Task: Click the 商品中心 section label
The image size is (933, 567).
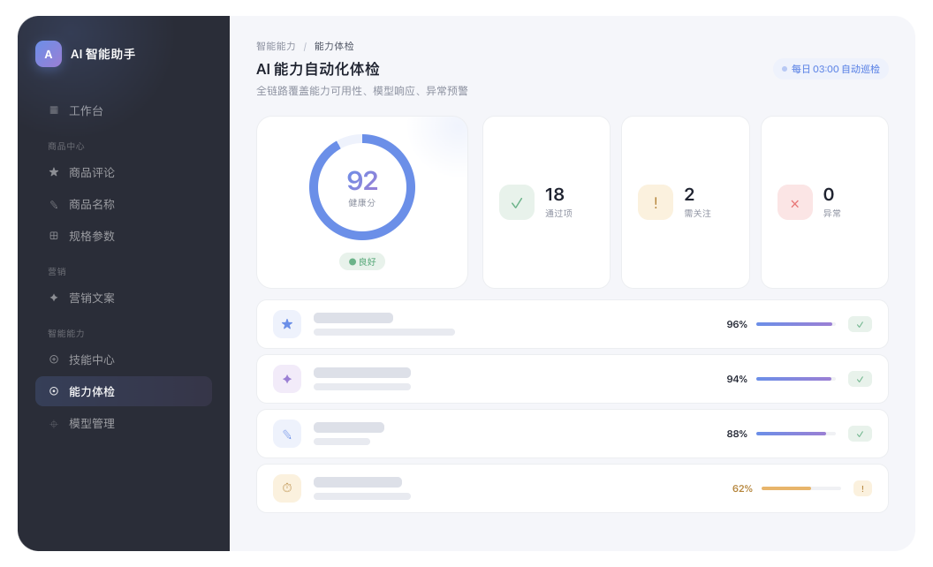Action: [66, 147]
